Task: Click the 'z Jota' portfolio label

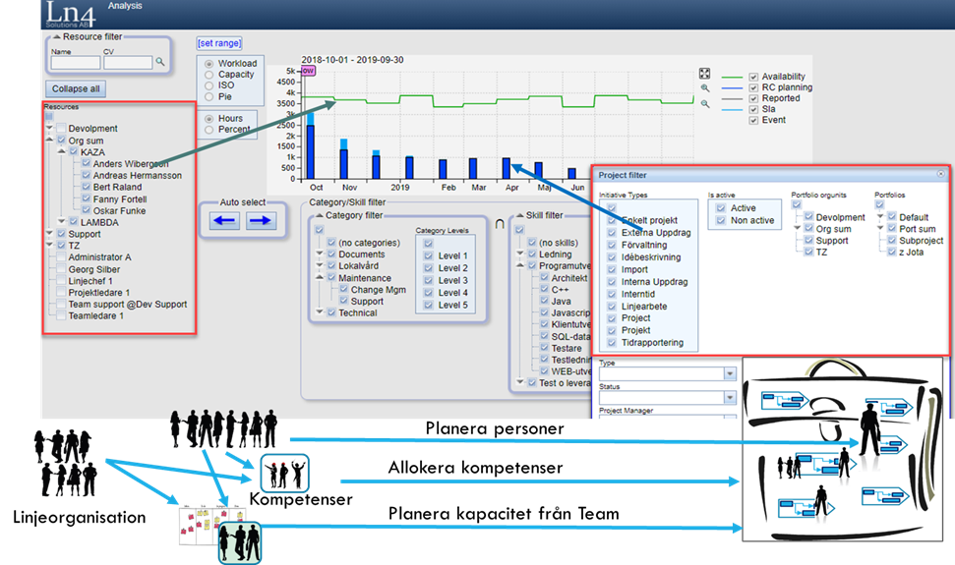Action: 911,253
